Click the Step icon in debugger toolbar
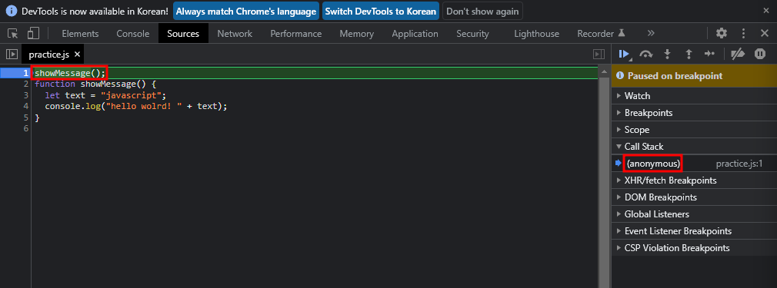 pos(709,54)
